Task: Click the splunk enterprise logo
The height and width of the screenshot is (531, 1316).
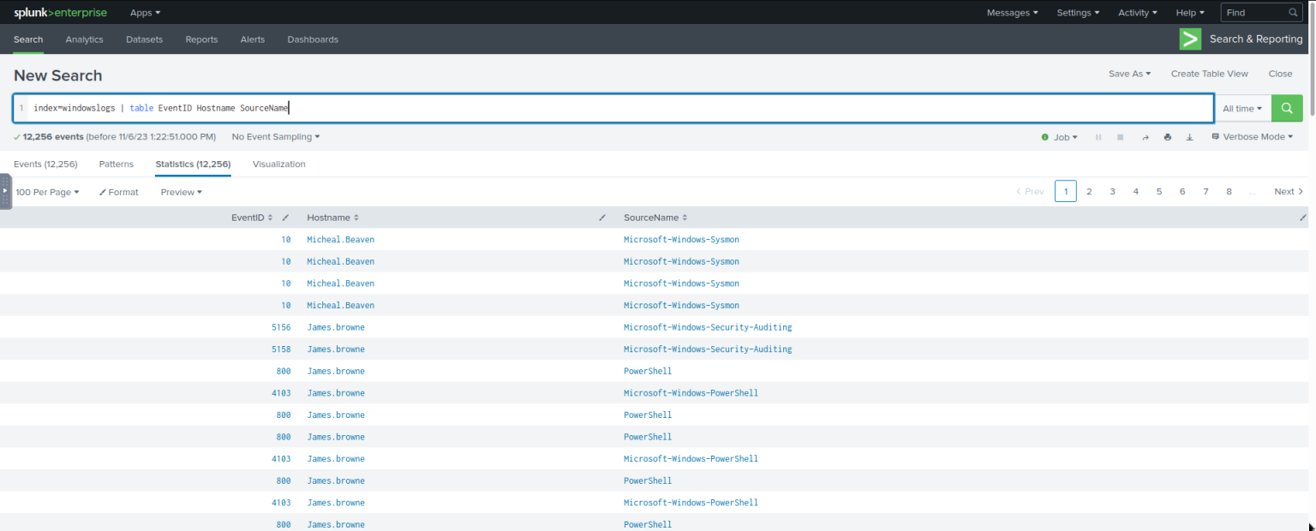Action: 60,12
